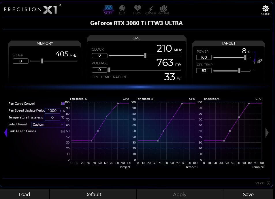
Task: Switch to the POWER tab
Action: pos(150,10)
